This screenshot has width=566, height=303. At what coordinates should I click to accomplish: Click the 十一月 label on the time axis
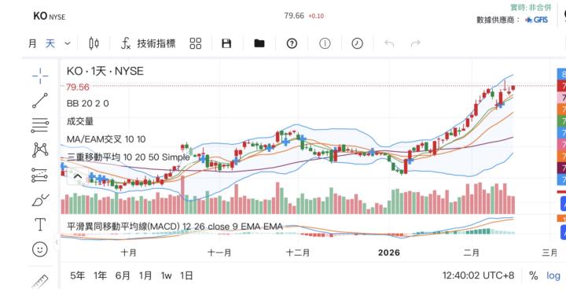click(219, 253)
